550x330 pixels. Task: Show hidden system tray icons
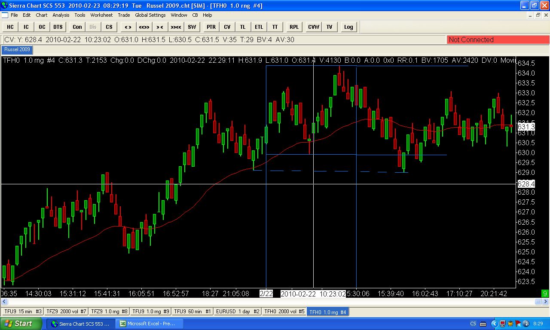point(494,324)
